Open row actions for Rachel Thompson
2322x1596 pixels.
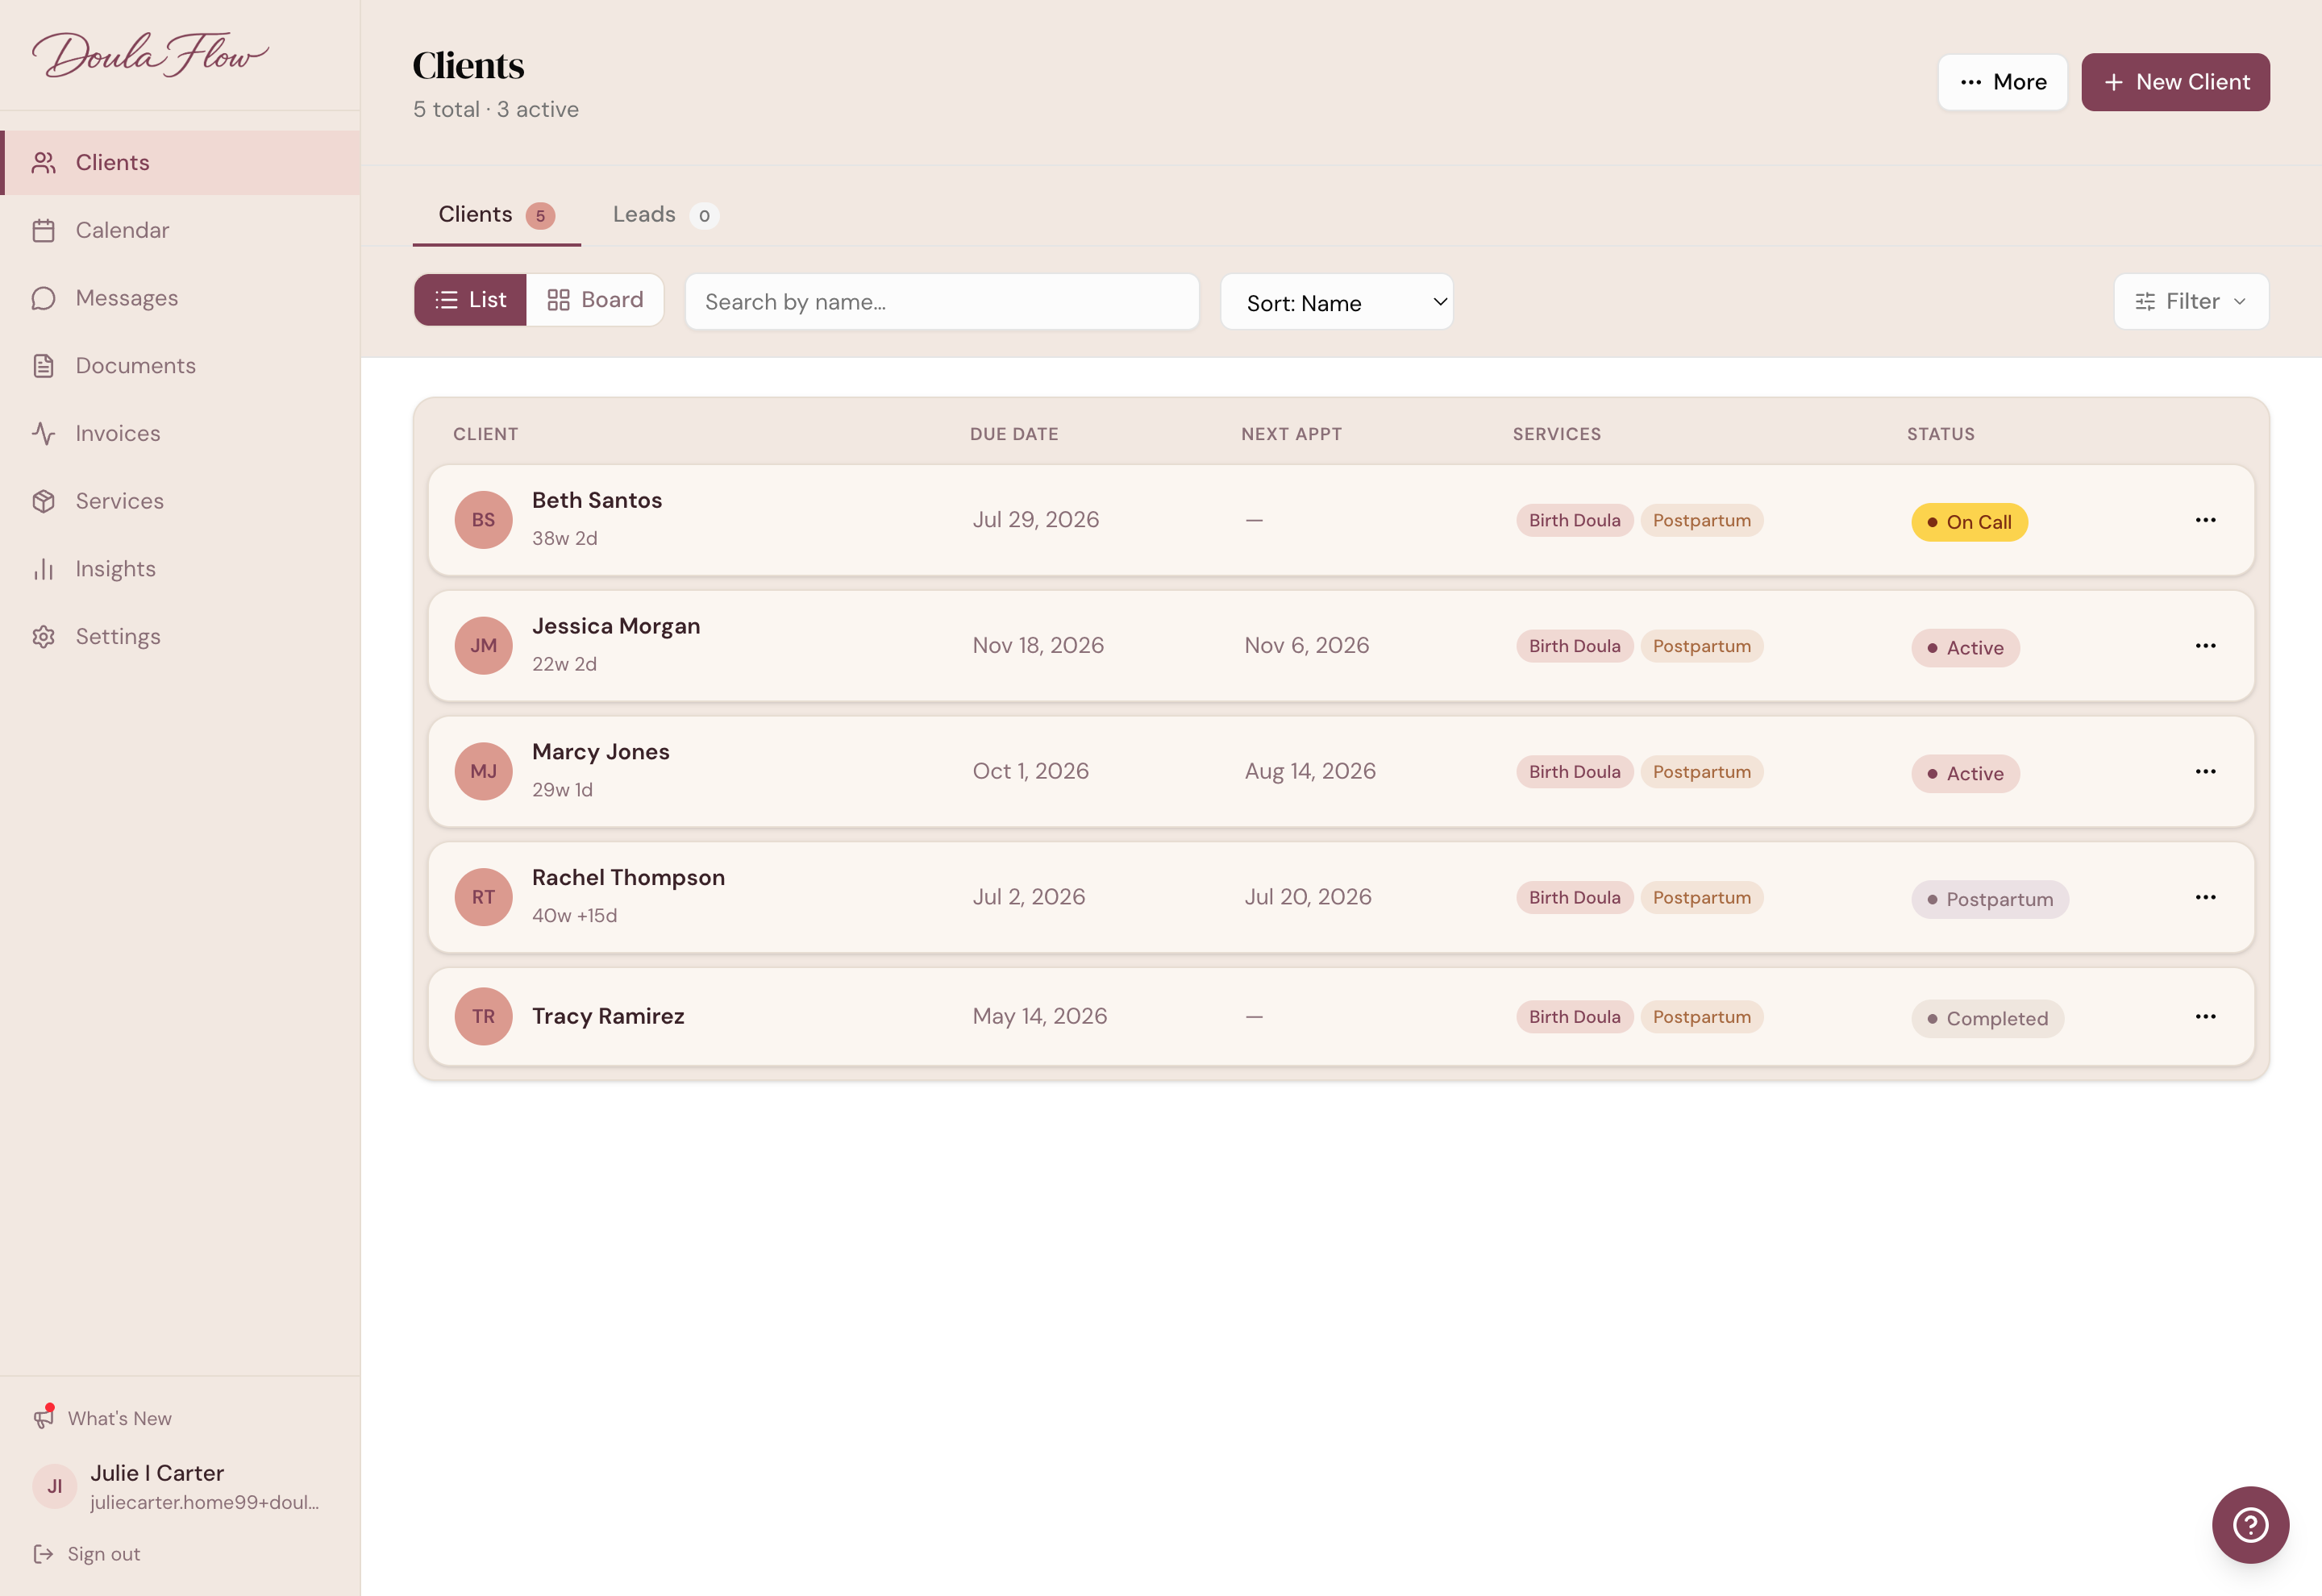tap(2205, 897)
